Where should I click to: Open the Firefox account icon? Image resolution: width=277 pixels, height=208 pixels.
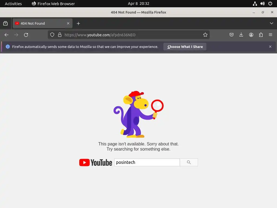click(251, 35)
